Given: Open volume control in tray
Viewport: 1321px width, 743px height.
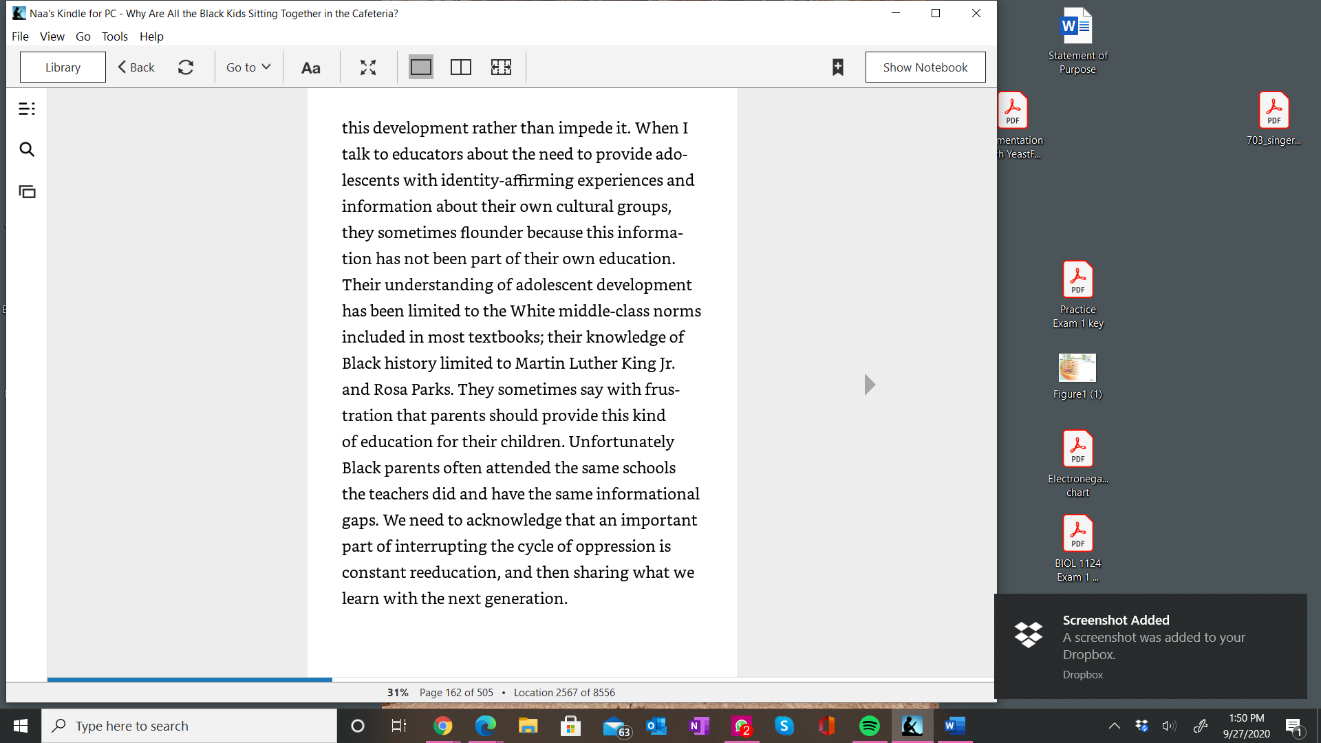Looking at the screenshot, I should click(1169, 726).
